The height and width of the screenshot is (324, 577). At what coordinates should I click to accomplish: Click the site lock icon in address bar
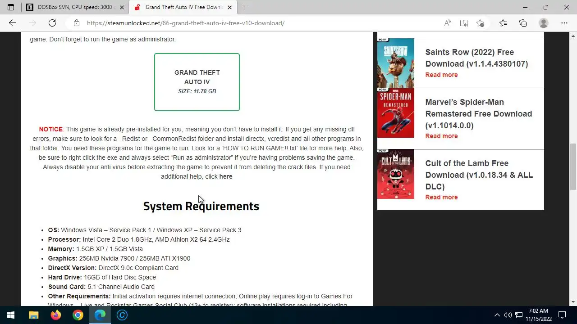(77, 23)
